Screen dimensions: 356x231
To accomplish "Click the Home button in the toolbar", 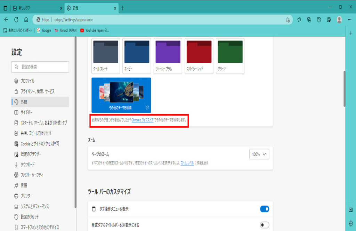I will point(26,20).
